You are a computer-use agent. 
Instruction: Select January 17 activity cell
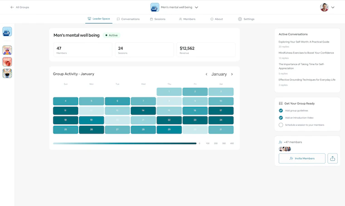221,110
